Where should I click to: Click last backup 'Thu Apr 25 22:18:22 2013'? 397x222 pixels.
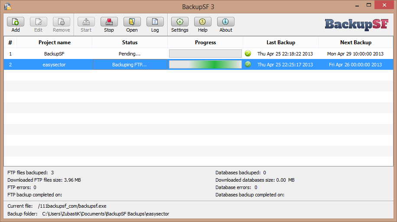(285, 54)
